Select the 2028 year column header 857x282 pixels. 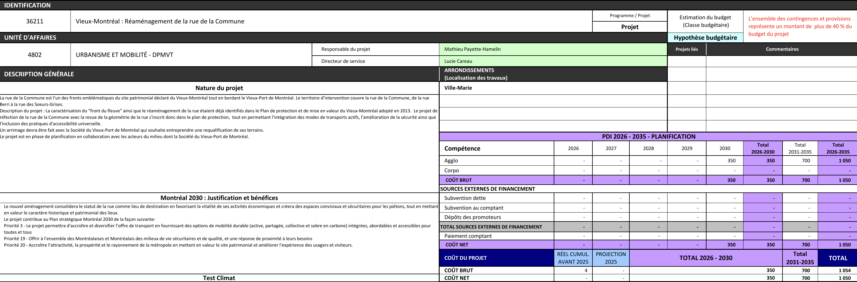[648, 148]
